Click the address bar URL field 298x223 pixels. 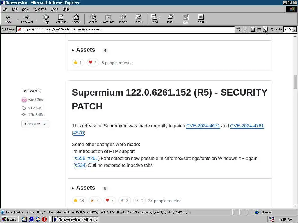coord(125,29)
